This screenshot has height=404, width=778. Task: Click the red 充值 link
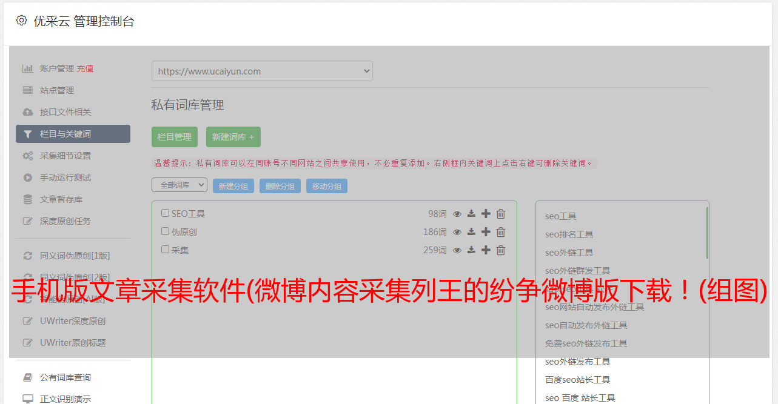click(85, 68)
